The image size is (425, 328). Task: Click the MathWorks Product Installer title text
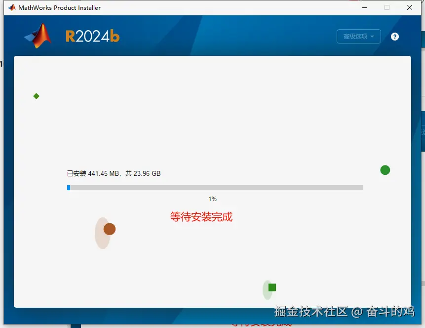(59, 8)
